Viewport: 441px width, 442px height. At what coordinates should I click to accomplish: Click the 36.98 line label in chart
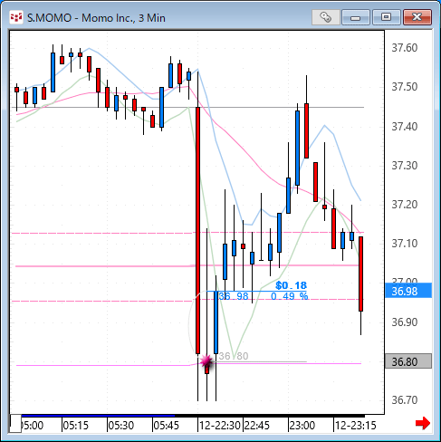point(234,296)
